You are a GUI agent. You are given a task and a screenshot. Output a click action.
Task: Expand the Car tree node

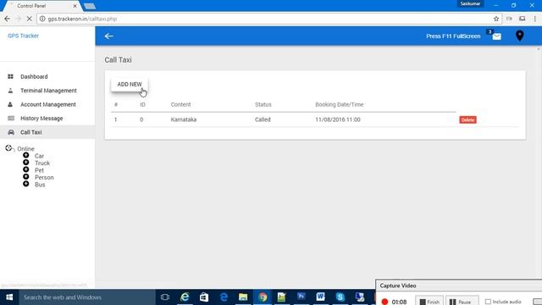26,155
